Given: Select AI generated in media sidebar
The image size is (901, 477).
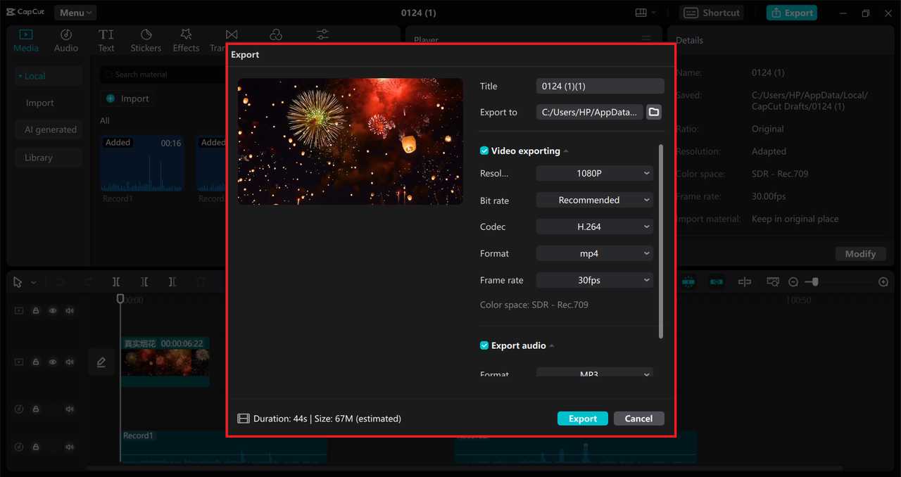Looking at the screenshot, I should 49,129.
